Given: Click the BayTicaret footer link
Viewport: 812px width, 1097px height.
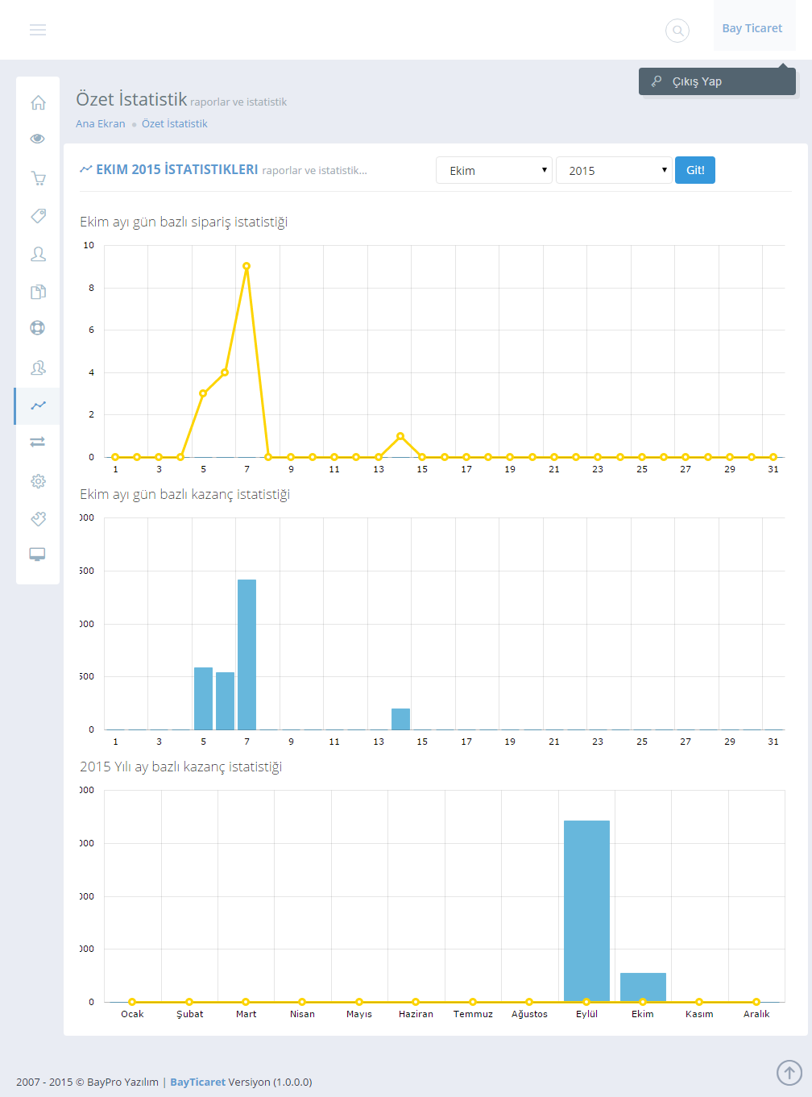Looking at the screenshot, I should point(197,1082).
